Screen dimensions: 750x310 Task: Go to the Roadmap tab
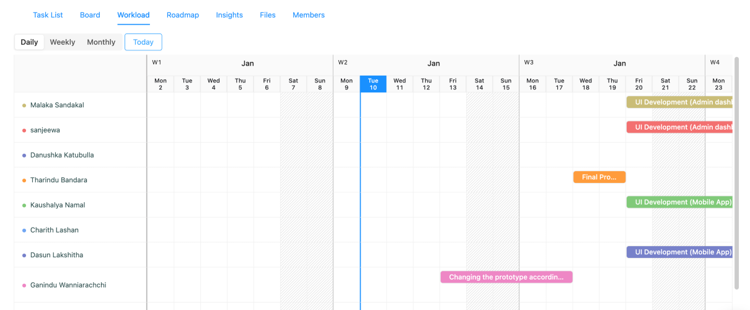[x=183, y=15]
